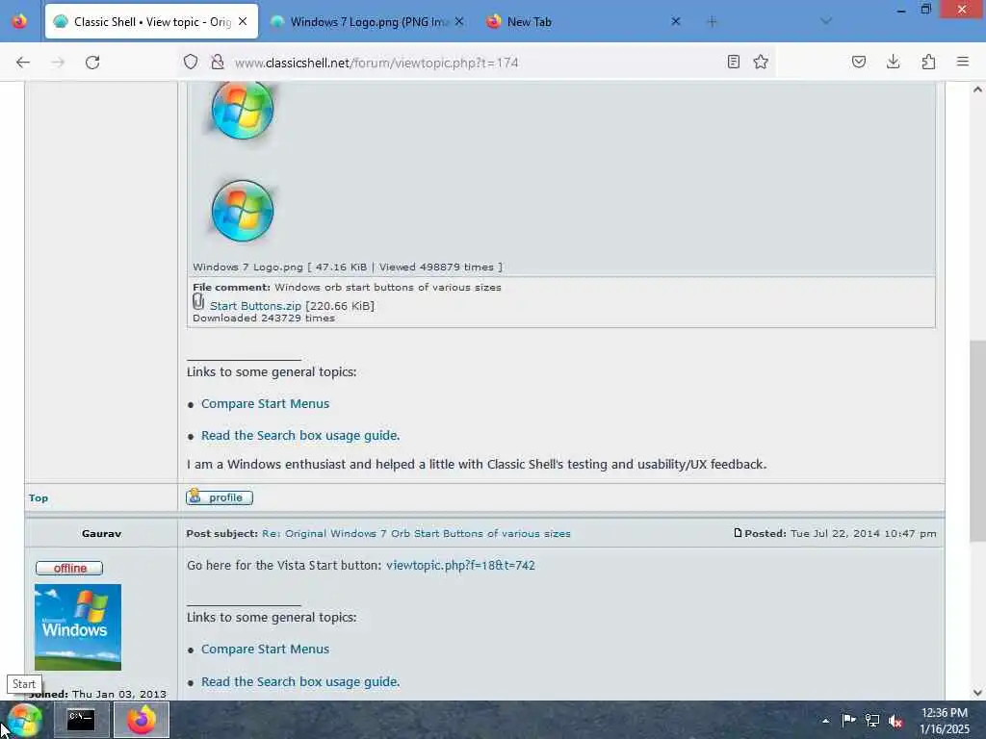Jump to Top of page link
Screen dimensions: 986x739
[39, 497]
